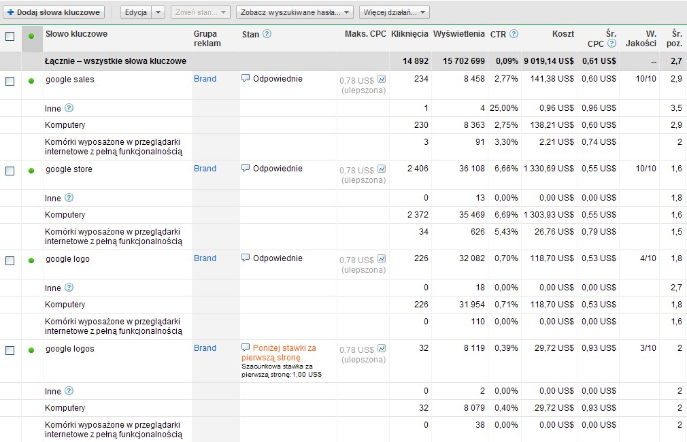Edit max CPC 0,78 US$ for google sales
This screenshot has width=687, height=442.
point(356,81)
